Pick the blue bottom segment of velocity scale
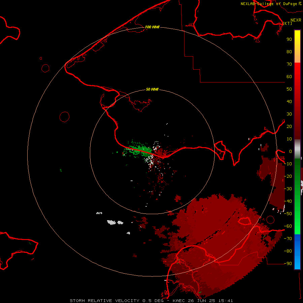Screen dimensions: 303x303 297,252
